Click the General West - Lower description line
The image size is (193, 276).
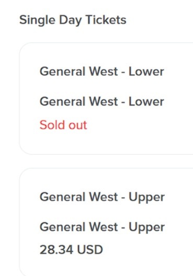pyautogui.click(x=102, y=101)
